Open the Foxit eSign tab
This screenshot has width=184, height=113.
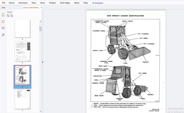(65, 3)
